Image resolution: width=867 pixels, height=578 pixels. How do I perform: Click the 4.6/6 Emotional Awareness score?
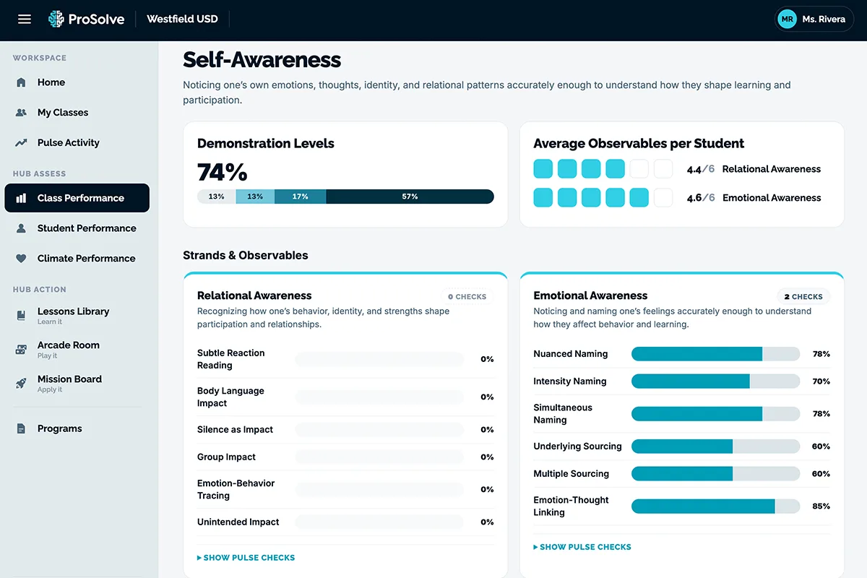pos(700,198)
